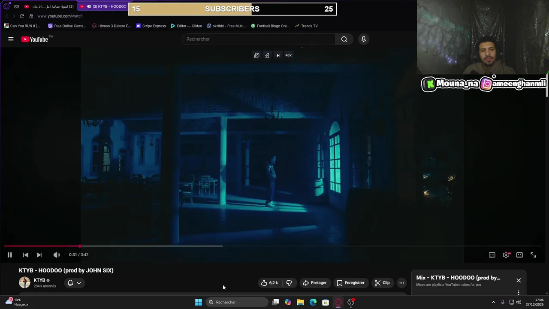549x309 pixels.
Task: Open the Football Bingo bookmark
Action: pyautogui.click(x=270, y=26)
